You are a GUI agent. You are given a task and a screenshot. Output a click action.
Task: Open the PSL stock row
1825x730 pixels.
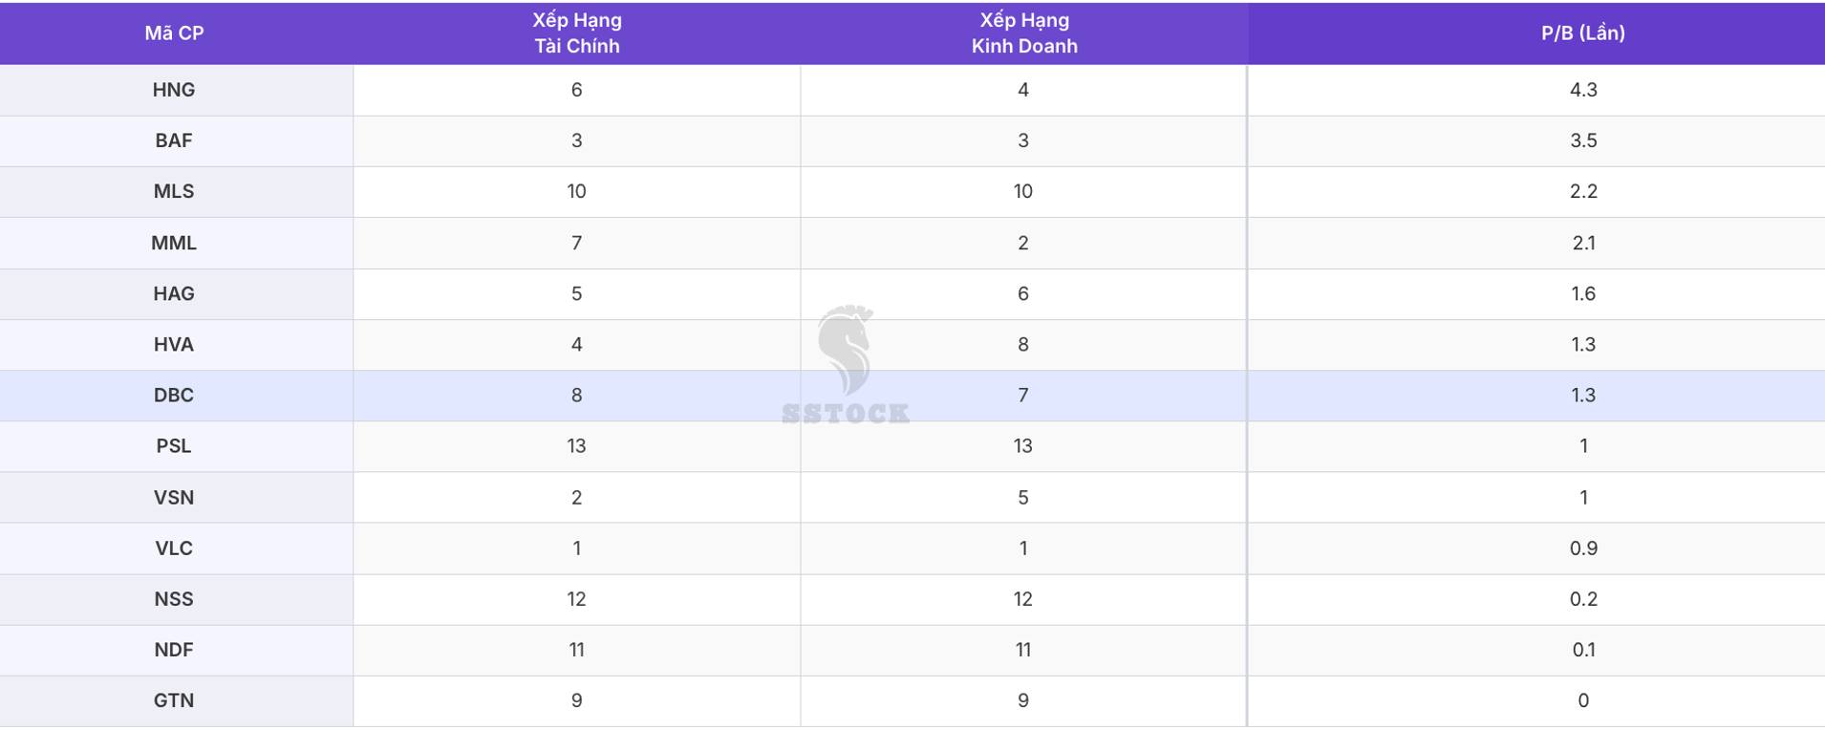coord(174,445)
